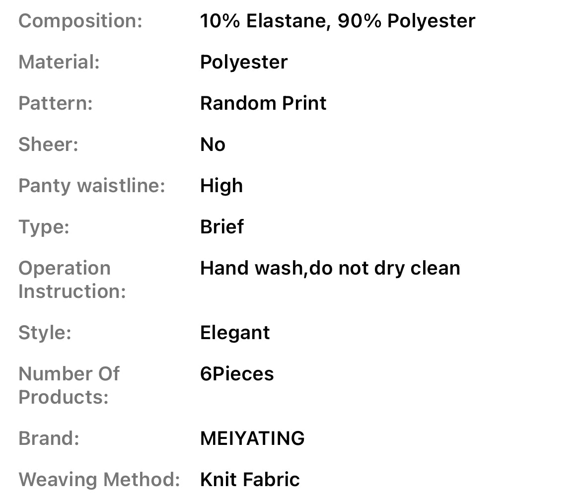Click the Elegant style value
581x501 pixels.
235,333
